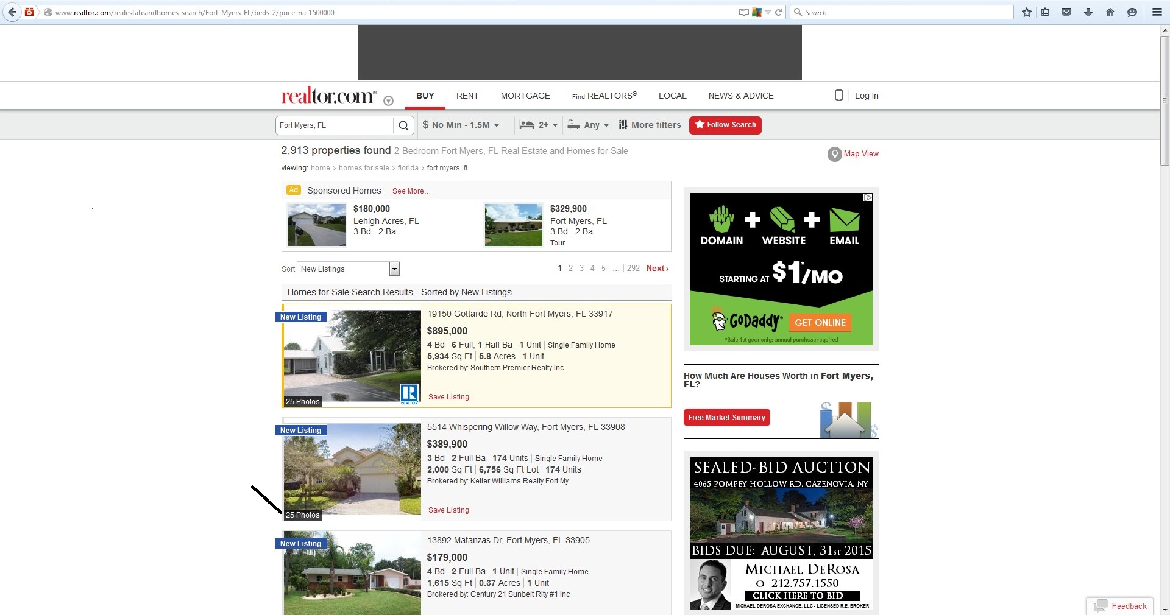Click the $389,900 price text

(447, 445)
